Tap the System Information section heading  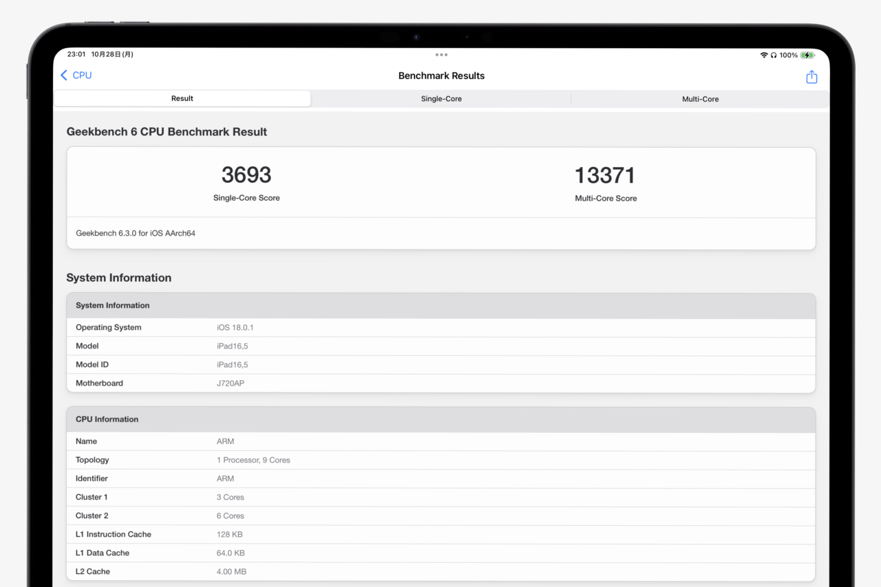point(119,278)
